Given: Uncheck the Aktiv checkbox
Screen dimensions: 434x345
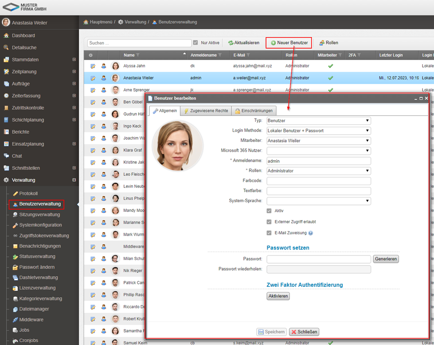Looking at the screenshot, I should coord(270,211).
